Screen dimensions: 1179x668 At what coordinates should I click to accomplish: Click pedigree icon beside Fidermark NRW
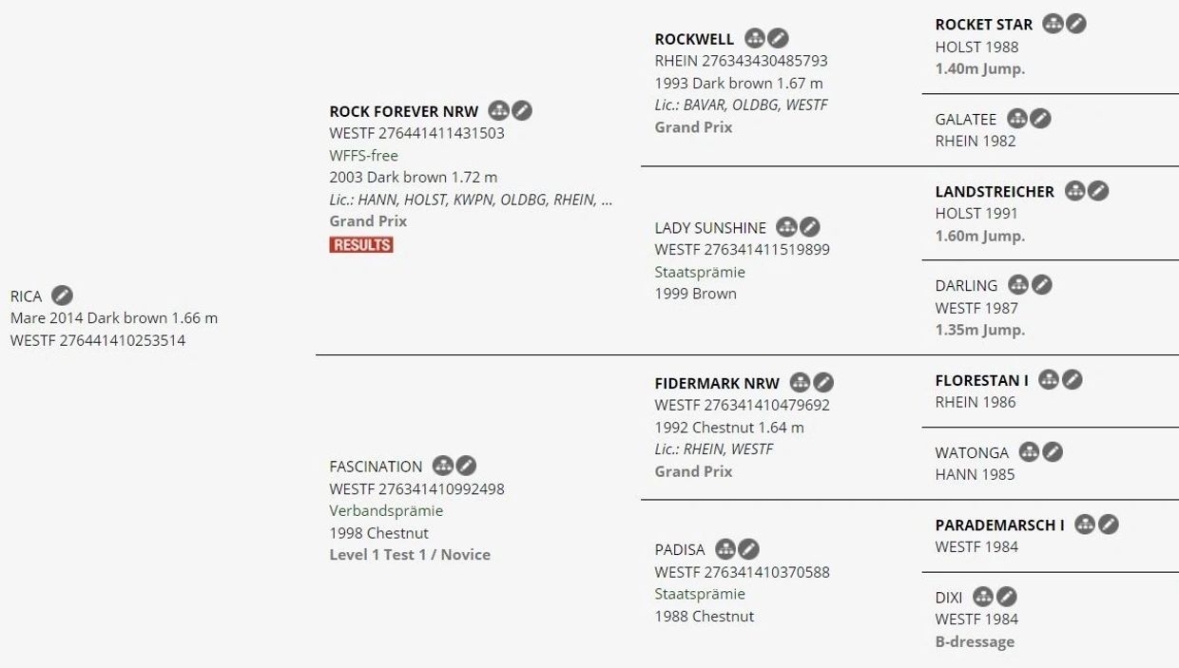[x=800, y=383]
